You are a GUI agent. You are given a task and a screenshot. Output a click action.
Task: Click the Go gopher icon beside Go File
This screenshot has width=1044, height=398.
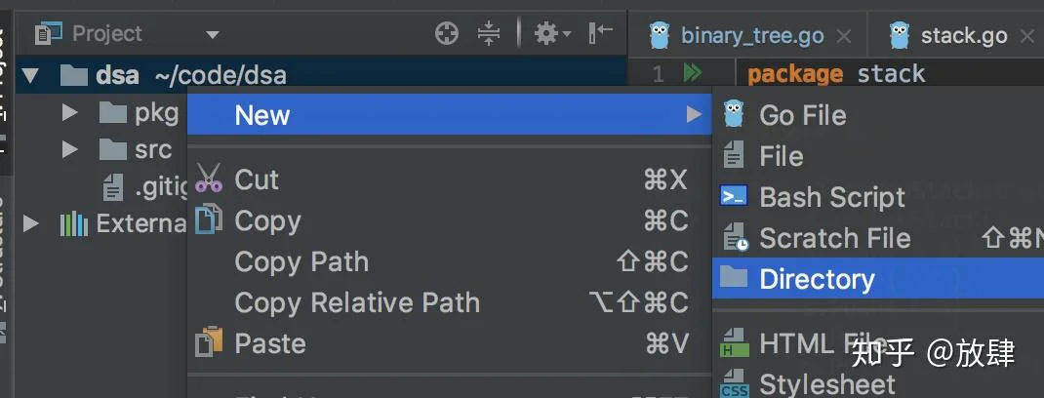733,114
